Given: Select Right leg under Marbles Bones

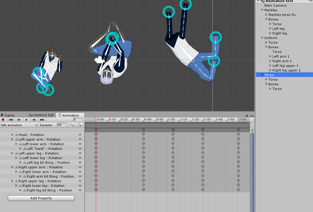Looking at the screenshot, I should [279, 33].
